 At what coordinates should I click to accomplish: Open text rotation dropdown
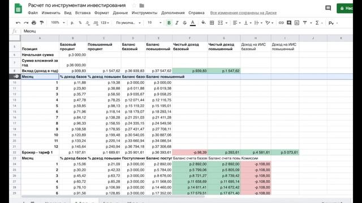tap(269, 23)
